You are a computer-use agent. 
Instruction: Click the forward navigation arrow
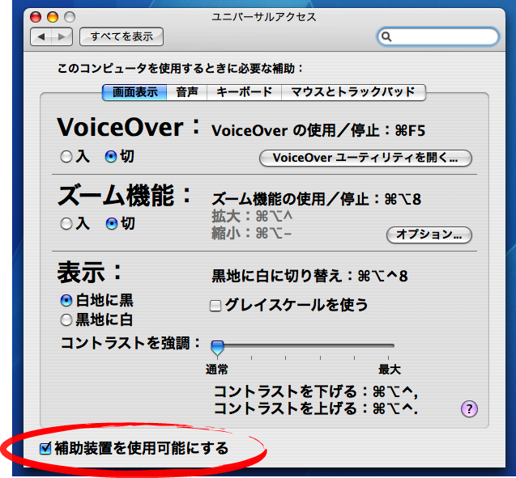coord(62,36)
